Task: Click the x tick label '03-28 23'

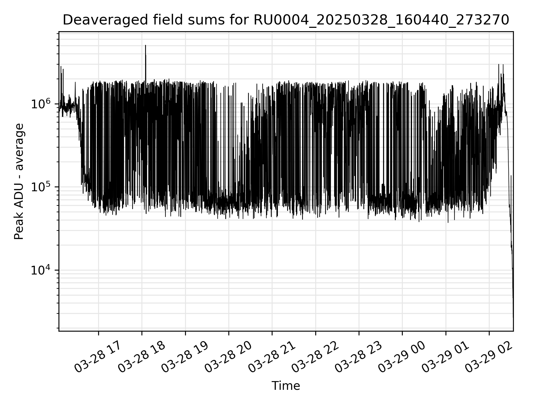Action: 358,357
